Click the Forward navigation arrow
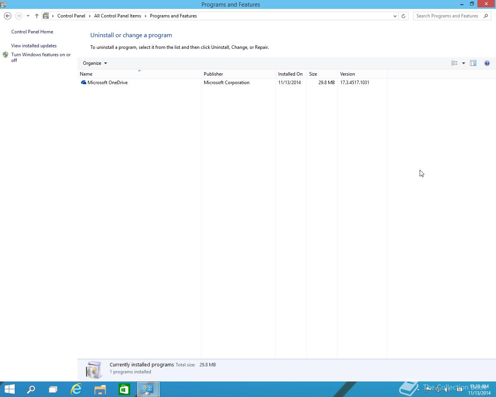The image size is (496, 397). [x=18, y=16]
